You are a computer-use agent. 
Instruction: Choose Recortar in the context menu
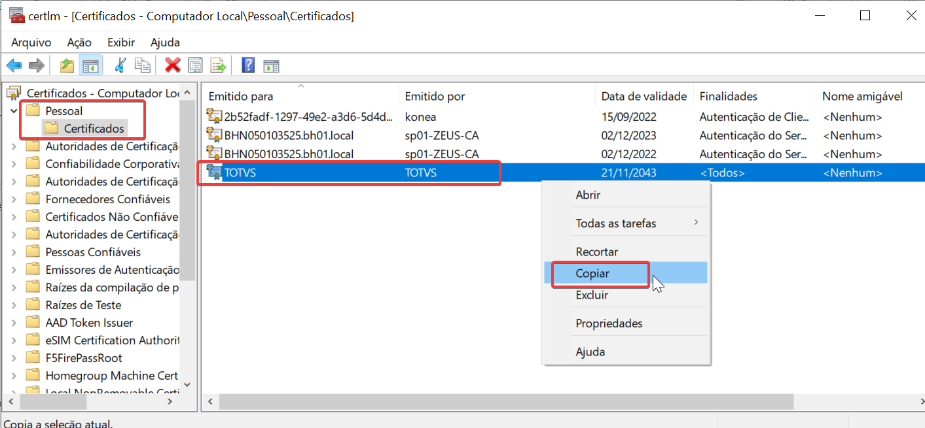626,252
